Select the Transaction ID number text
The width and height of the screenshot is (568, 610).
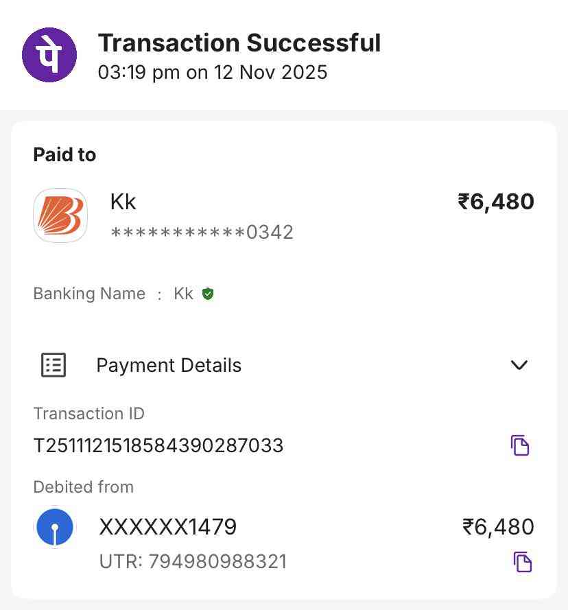(158, 445)
